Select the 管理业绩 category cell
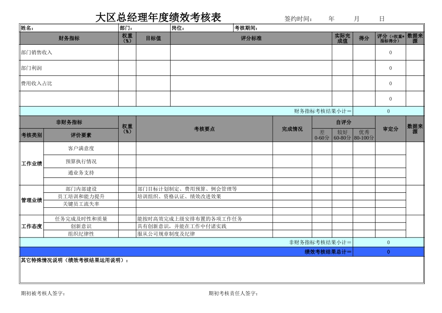This screenshot has height=313, width=442. [x=32, y=200]
